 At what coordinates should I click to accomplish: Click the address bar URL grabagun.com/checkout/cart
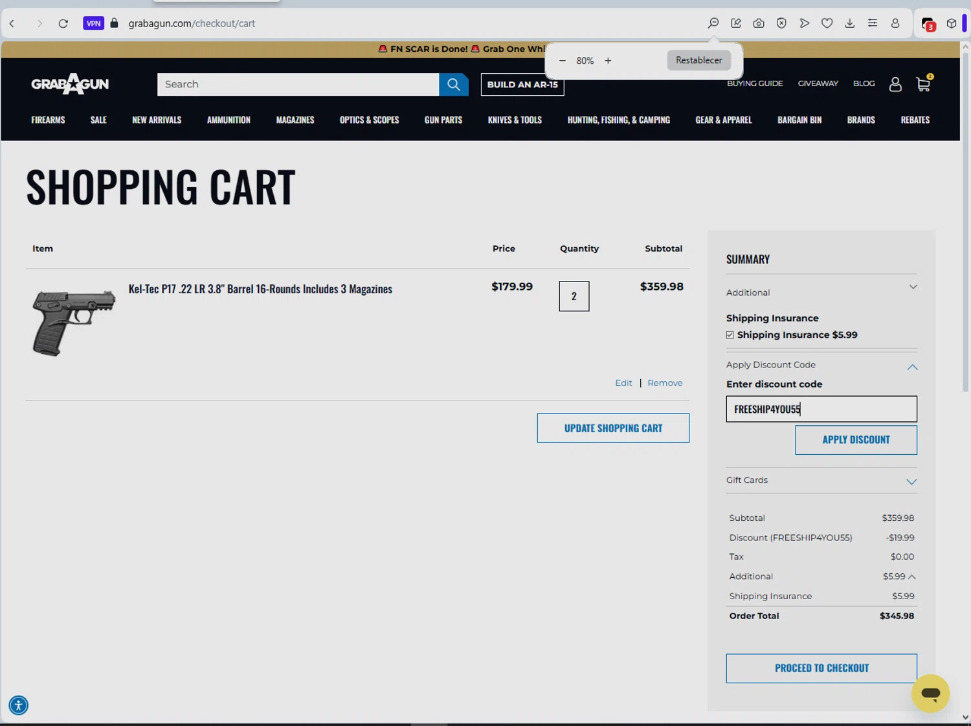pos(192,23)
